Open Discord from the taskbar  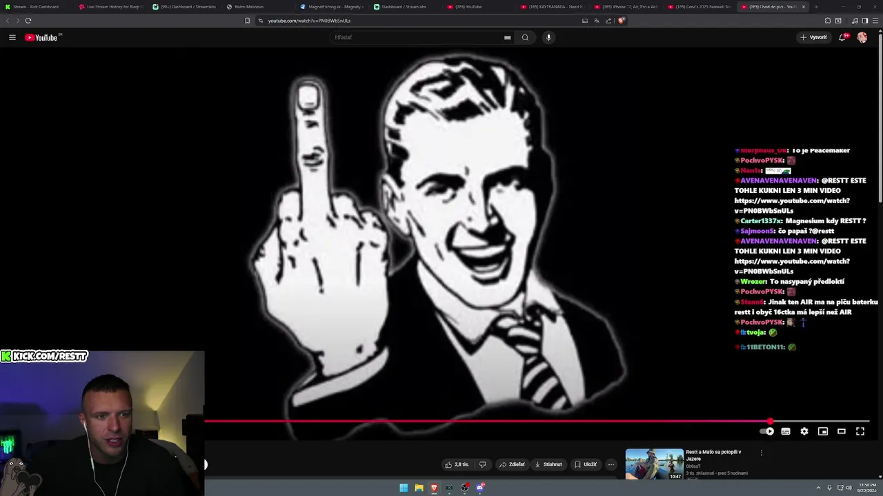(480, 488)
